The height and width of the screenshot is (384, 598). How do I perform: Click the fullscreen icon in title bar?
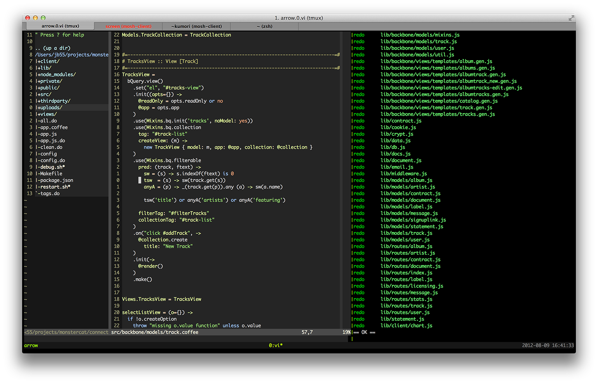pos(571,18)
